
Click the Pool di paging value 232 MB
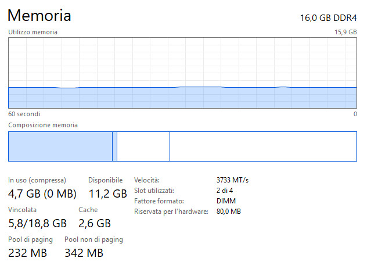point(27,253)
